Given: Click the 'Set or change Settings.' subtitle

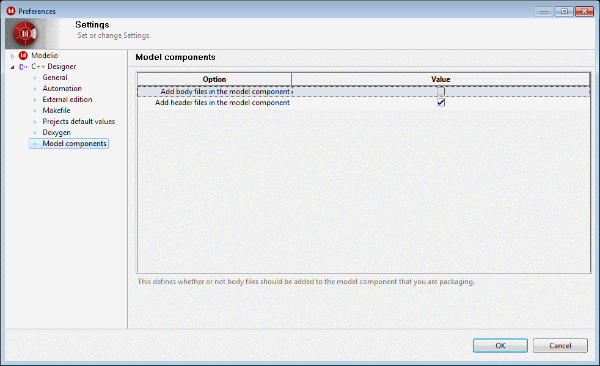Looking at the screenshot, I should coord(114,35).
